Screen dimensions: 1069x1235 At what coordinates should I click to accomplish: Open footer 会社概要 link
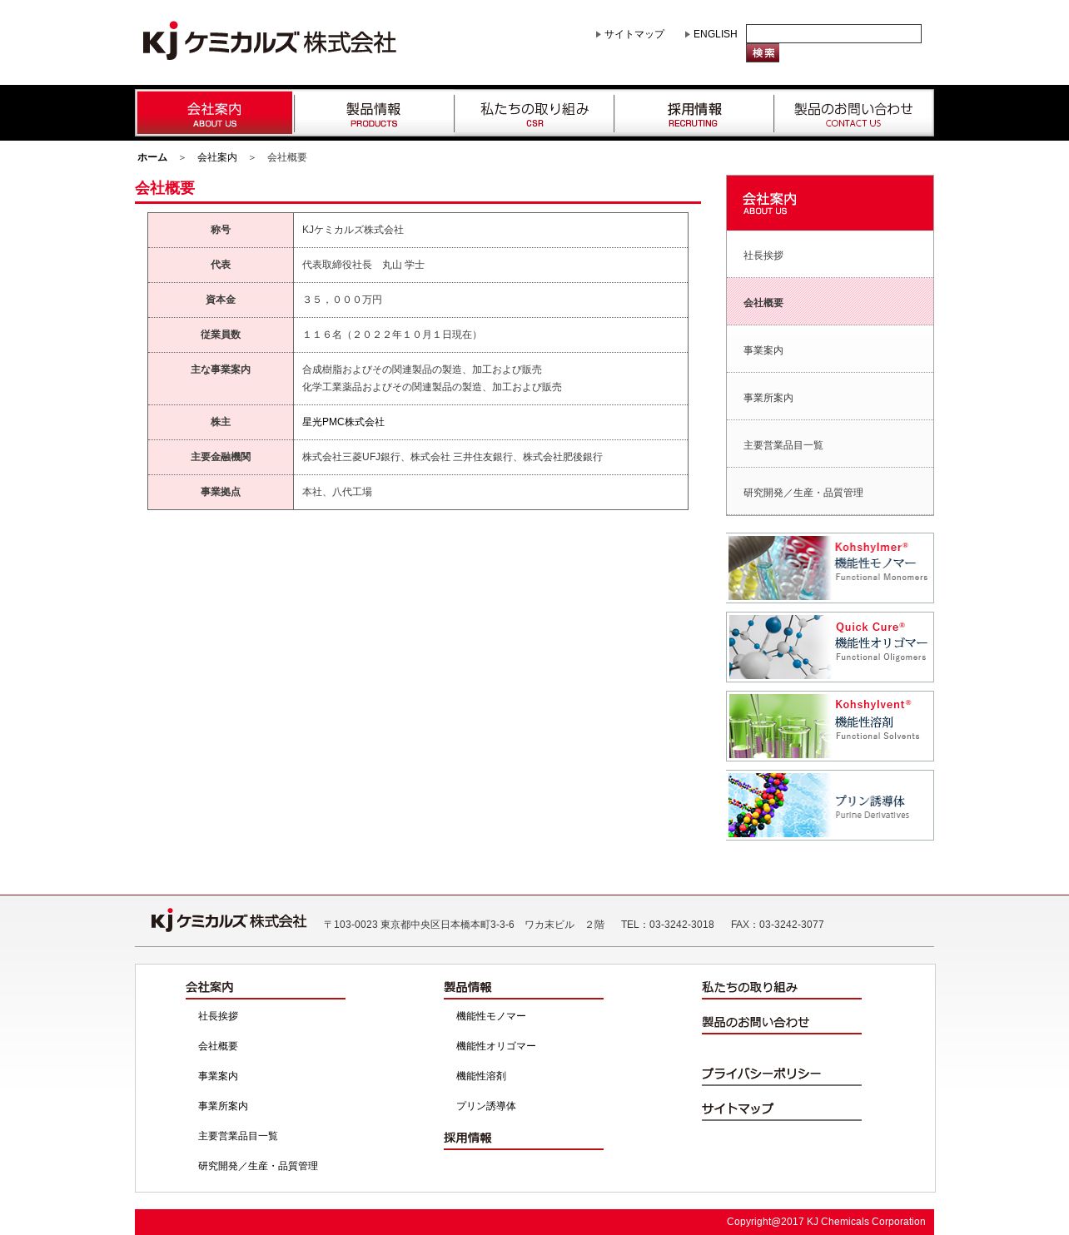click(x=218, y=1046)
